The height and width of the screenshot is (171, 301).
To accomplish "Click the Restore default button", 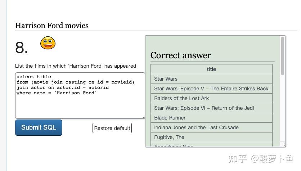I will click(112, 128).
